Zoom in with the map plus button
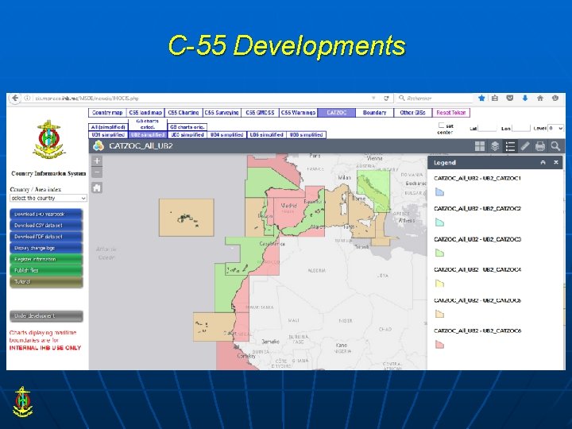 [97, 160]
